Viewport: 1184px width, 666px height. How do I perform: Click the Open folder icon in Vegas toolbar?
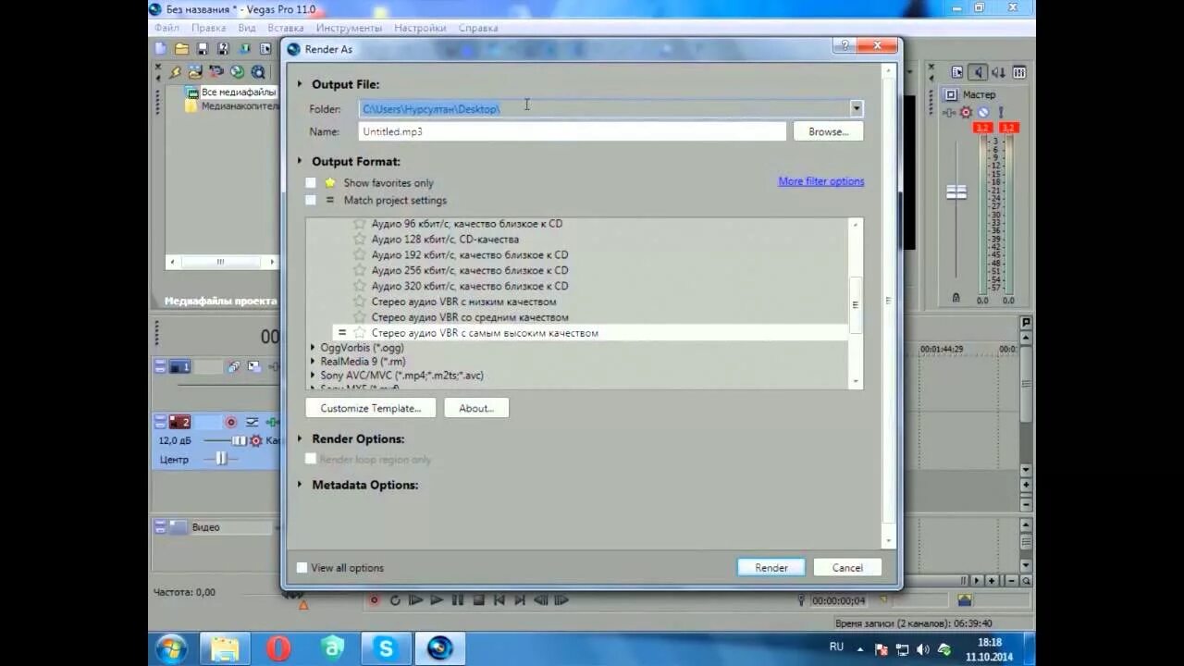click(181, 49)
